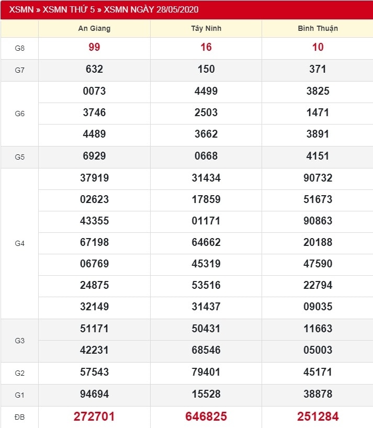The image size is (373, 428).
Task: Click An Giang special prize 272701
Action: click(94, 416)
